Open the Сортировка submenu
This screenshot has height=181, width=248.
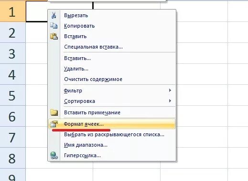pos(112,101)
